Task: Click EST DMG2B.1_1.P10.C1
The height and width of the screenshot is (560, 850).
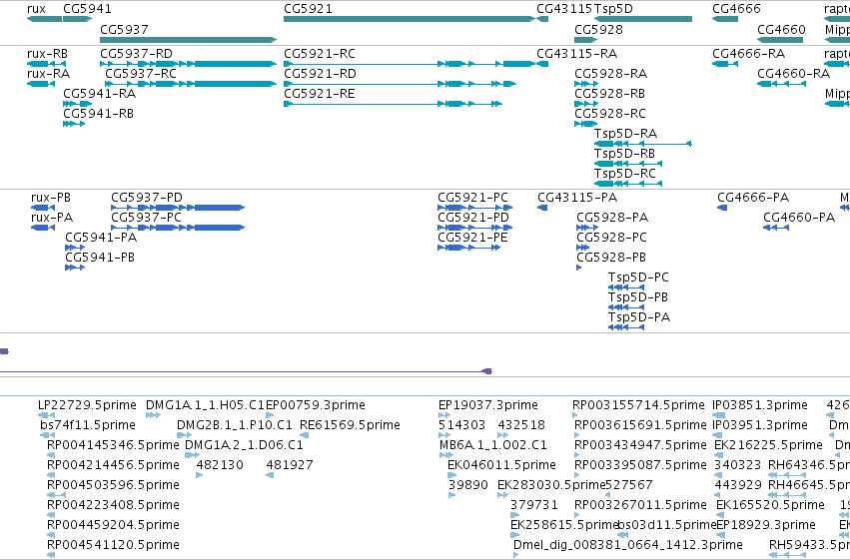Action: (x=235, y=425)
